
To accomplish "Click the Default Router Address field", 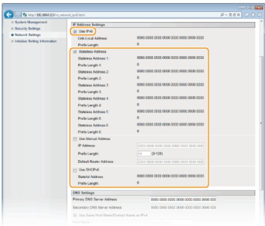I will (171, 162).
